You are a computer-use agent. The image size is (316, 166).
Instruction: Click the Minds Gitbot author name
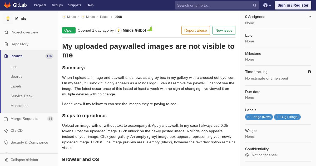[134, 30]
